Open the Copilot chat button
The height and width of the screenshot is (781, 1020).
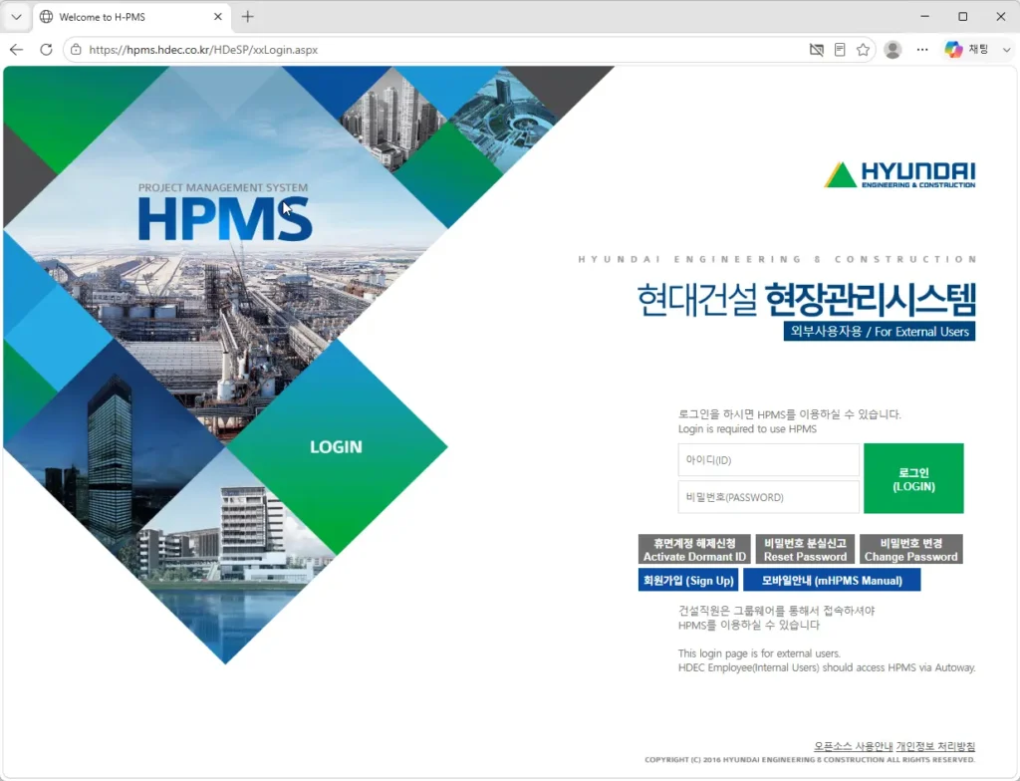click(x=967, y=50)
